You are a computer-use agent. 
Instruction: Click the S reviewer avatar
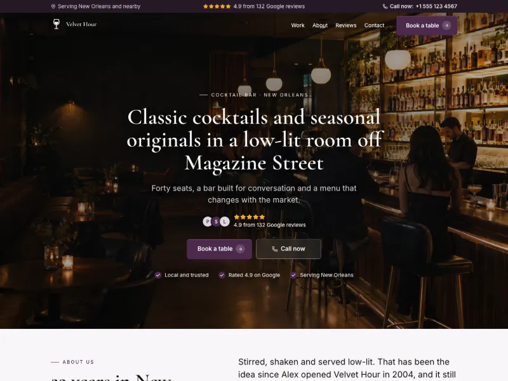216,222
